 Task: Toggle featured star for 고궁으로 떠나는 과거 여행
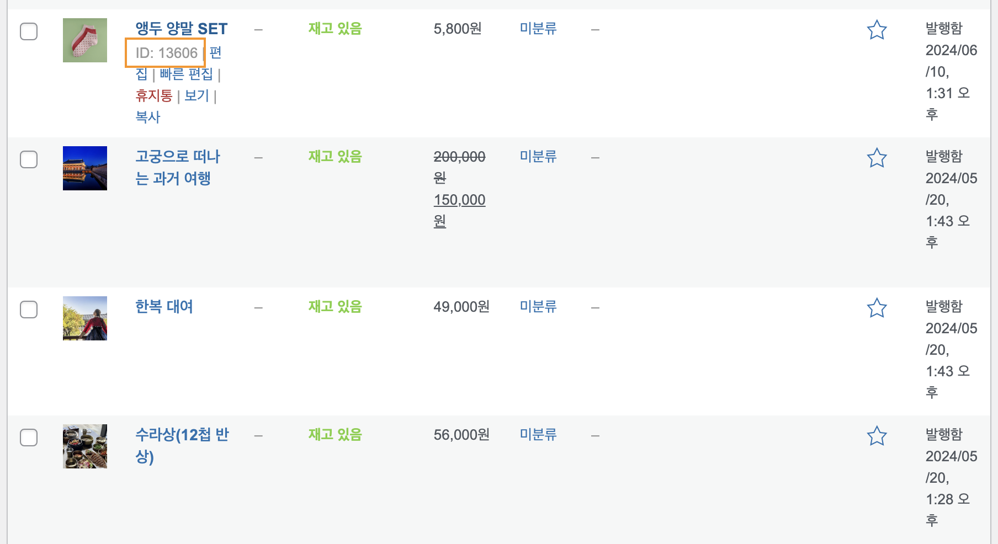877,158
